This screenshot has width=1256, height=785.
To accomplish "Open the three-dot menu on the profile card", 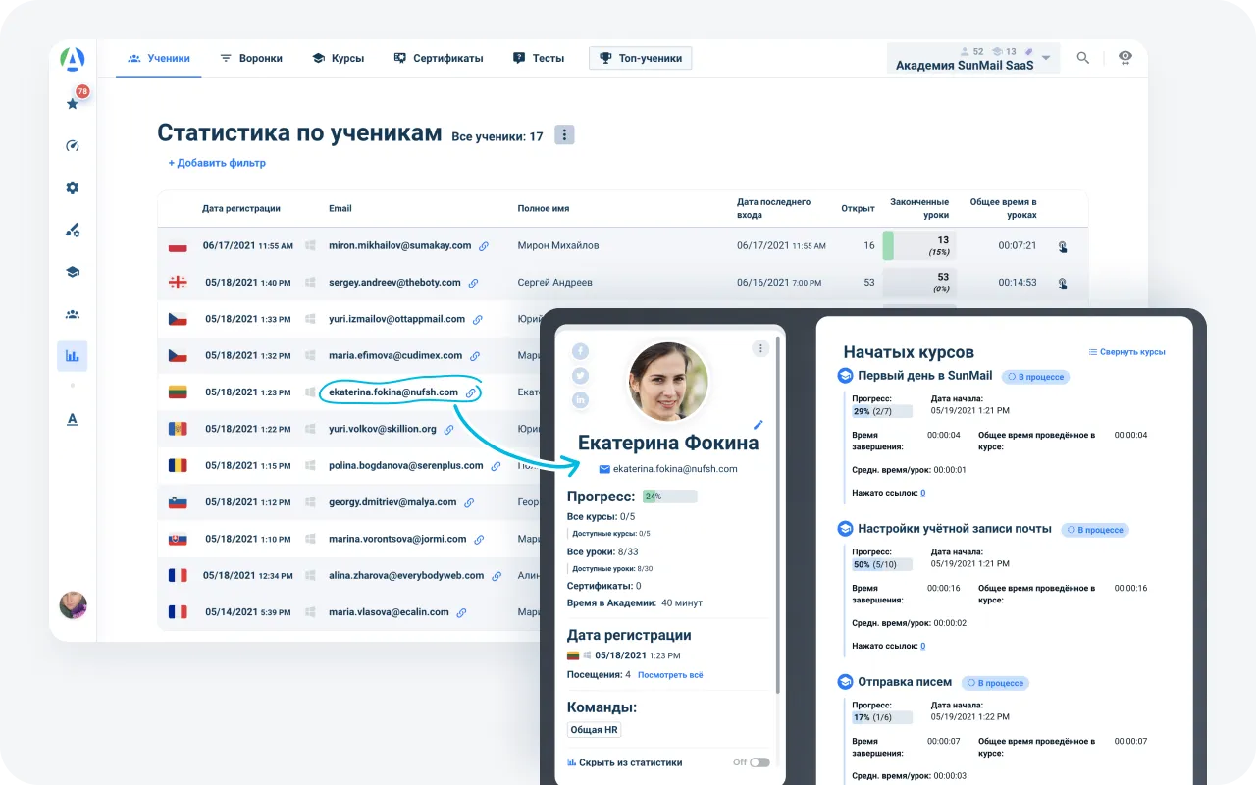I will [759, 348].
